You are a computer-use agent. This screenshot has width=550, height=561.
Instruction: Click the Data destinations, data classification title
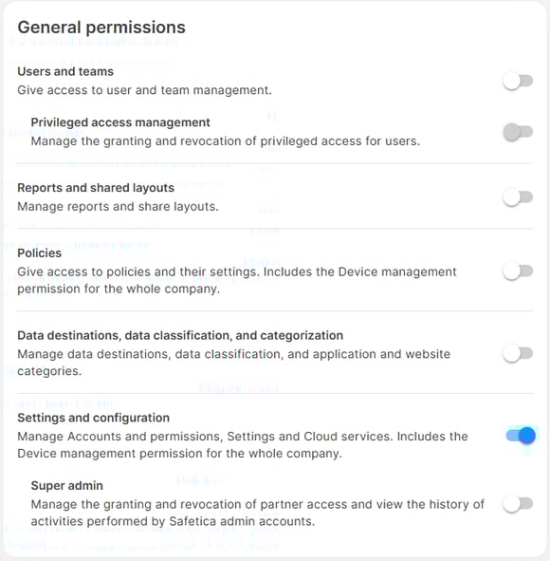coord(180,336)
